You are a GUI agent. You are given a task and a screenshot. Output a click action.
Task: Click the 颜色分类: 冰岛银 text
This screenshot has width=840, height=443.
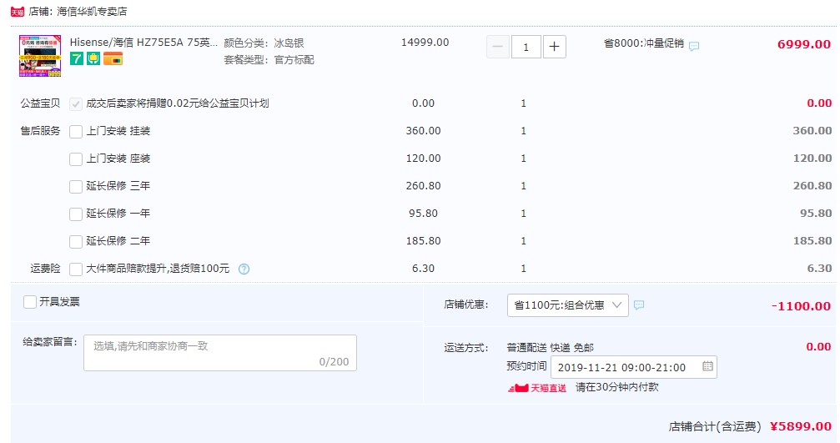coord(264,43)
